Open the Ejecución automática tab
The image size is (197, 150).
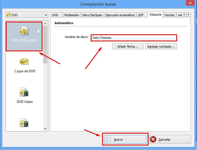tap(120, 15)
